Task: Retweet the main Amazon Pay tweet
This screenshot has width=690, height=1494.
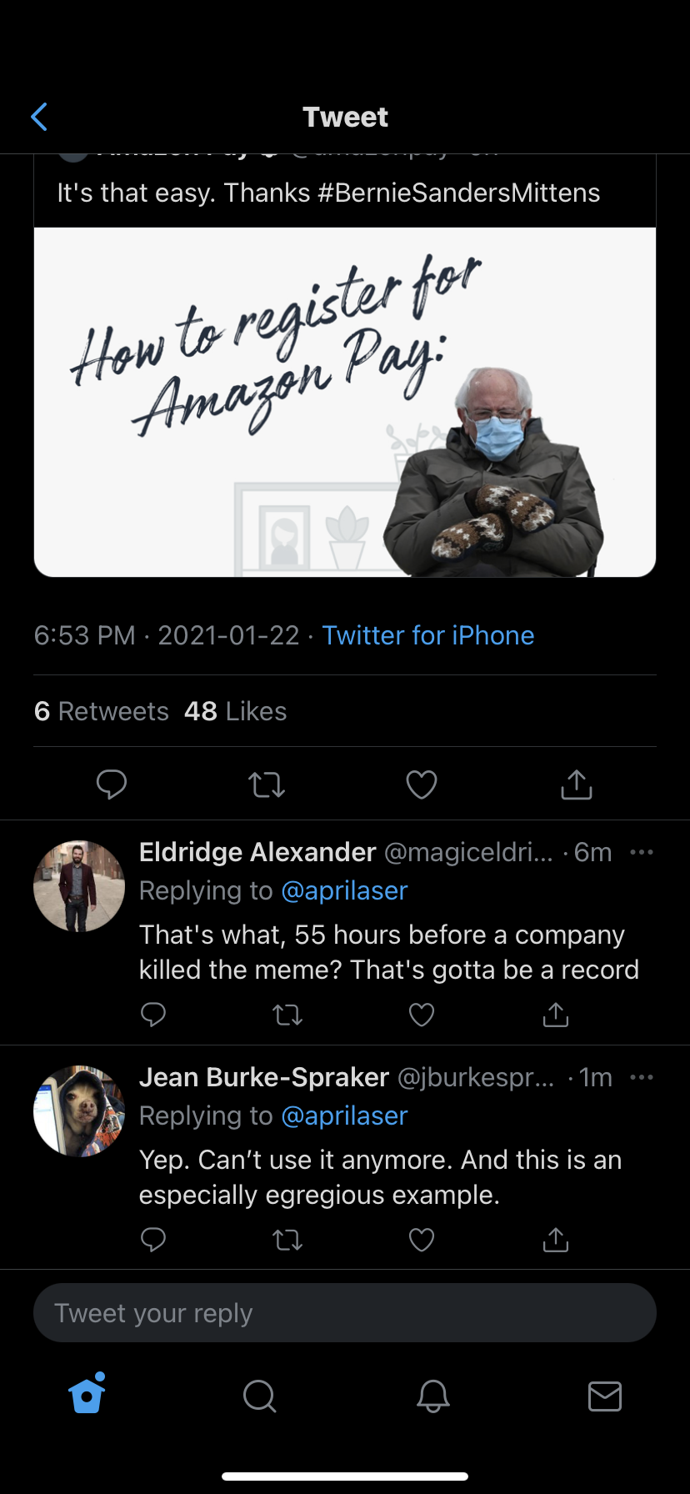Action: click(x=267, y=785)
